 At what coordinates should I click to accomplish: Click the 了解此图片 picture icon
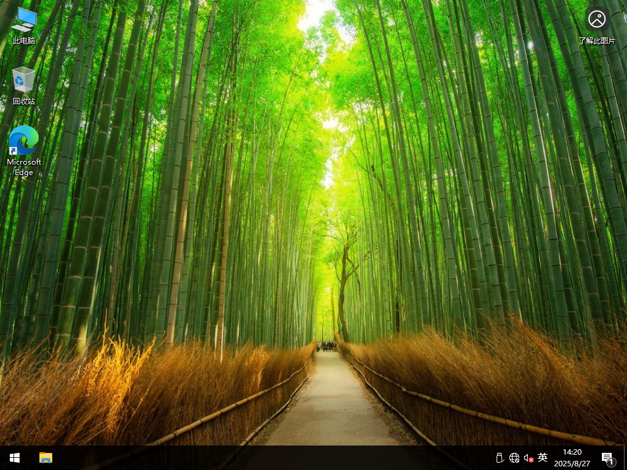click(597, 20)
